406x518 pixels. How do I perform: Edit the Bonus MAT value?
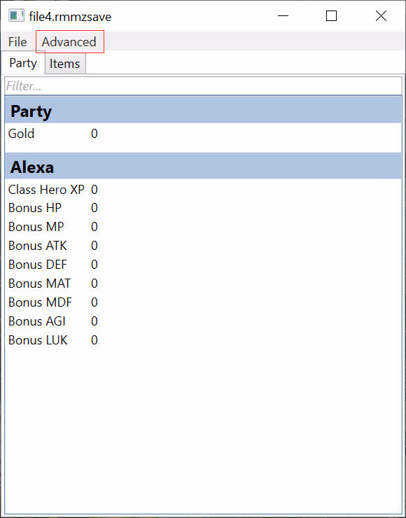click(94, 283)
